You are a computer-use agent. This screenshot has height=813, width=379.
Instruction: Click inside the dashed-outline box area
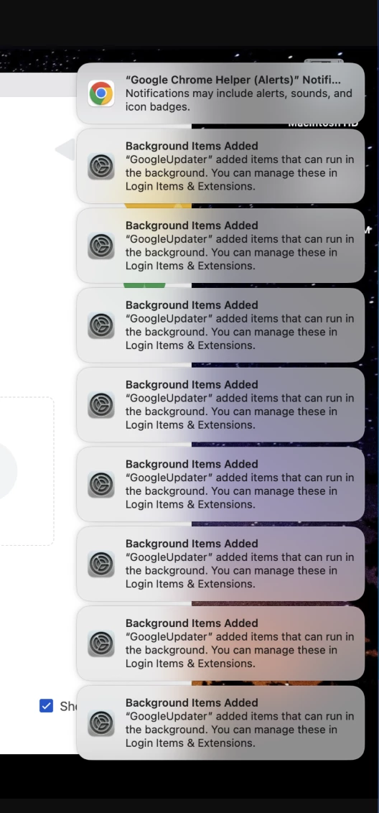tap(26, 471)
